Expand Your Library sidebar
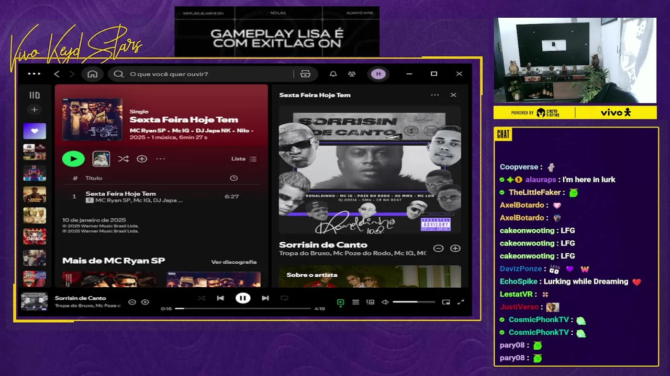The width and height of the screenshot is (670, 376). coord(35,95)
